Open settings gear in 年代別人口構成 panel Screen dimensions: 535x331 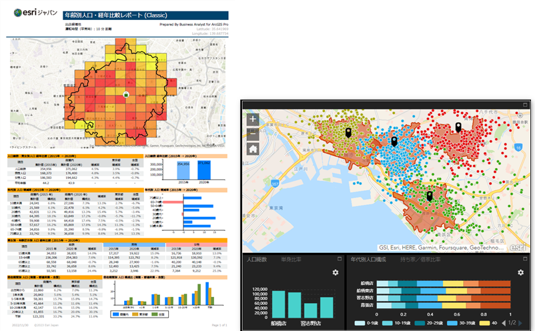(x=522, y=272)
